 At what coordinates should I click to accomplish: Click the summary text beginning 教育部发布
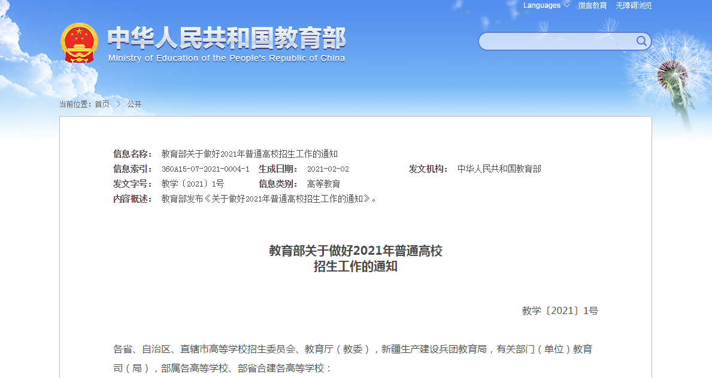269,199
